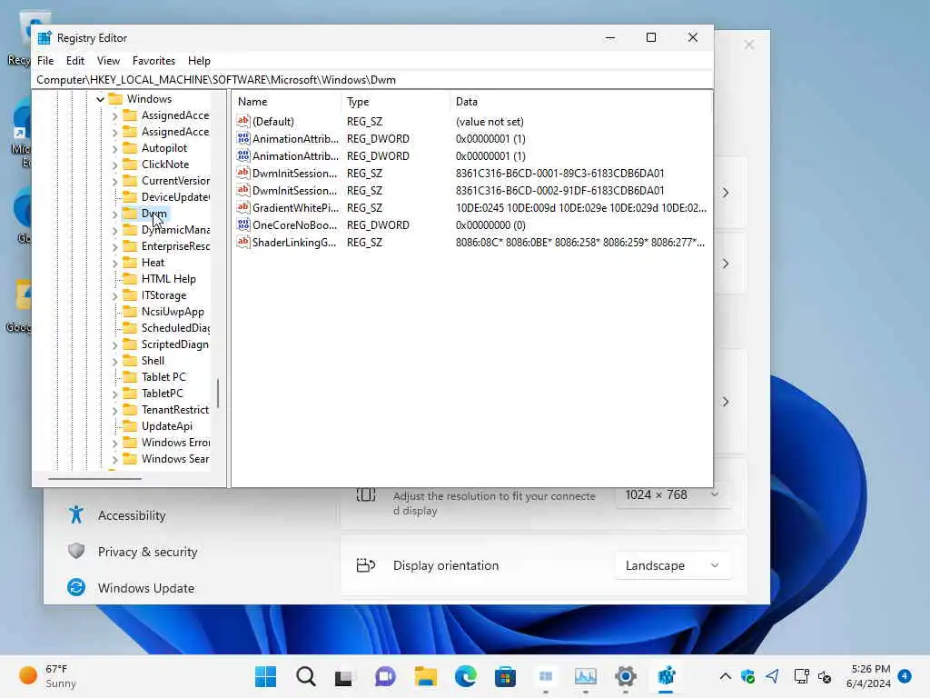This screenshot has height=698, width=930.
Task: Select data 8361C316-B6CD-0001-89C3-6183CDB6DA01
Action: point(559,174)
